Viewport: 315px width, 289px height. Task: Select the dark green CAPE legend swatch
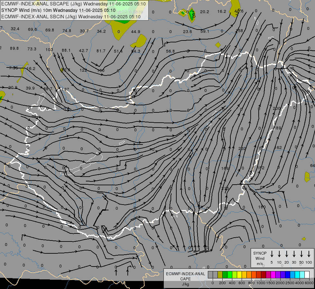pyautogui.click(x=225, y=275)
